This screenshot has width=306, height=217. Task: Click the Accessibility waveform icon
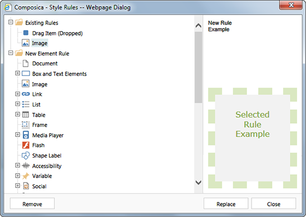click(26, 166)
